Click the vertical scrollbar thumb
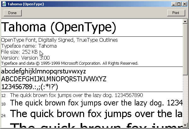 [x=185, y=50]
